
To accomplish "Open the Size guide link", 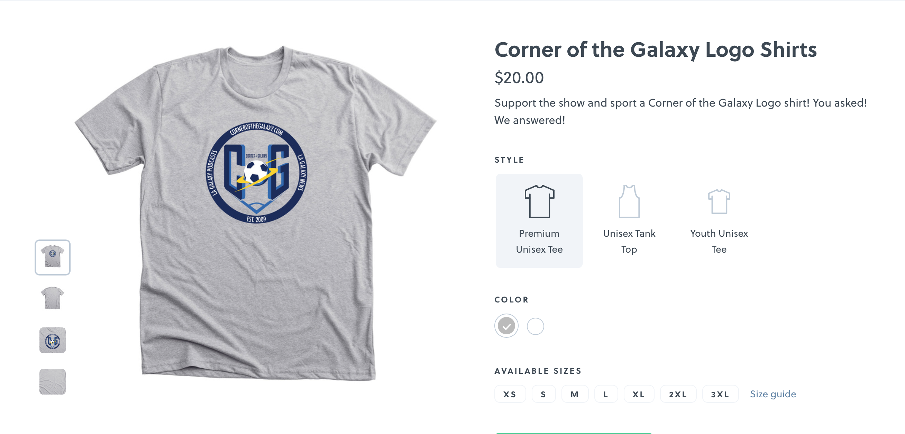I will click(773, 394).
